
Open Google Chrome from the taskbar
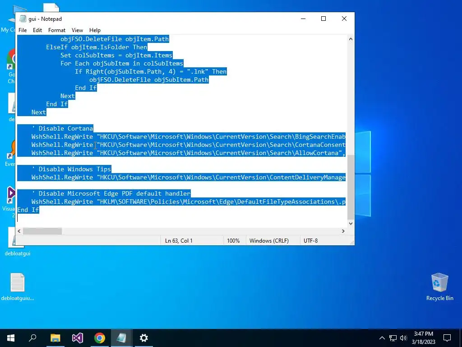click(x=100, y=338)
